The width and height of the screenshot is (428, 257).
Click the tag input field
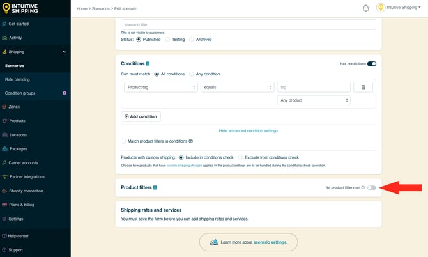pyautogui.click(x=314, y=87)
